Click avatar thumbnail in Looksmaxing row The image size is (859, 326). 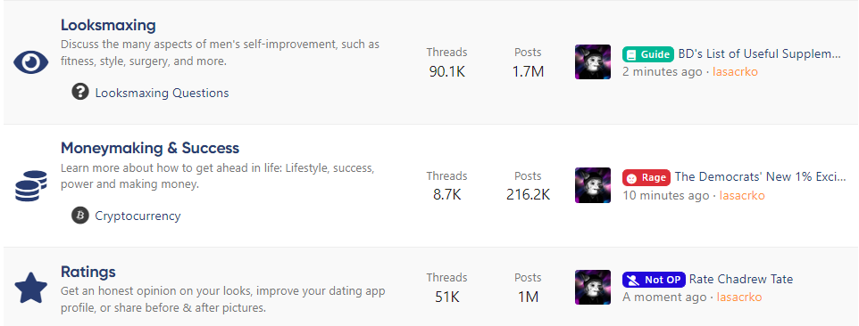coord(593,61)
